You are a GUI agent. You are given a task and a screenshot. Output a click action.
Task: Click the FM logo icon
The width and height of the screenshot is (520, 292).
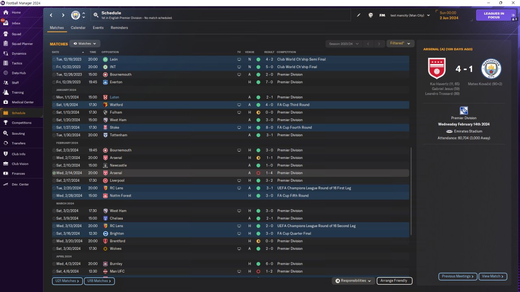tap(382, 15)
